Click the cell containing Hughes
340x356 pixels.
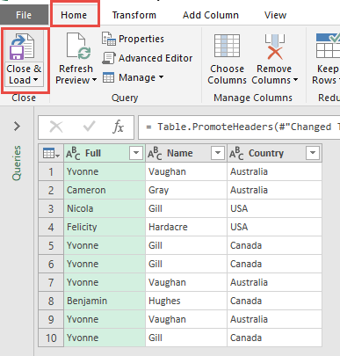pyautogui.click(x=186, y=301)
